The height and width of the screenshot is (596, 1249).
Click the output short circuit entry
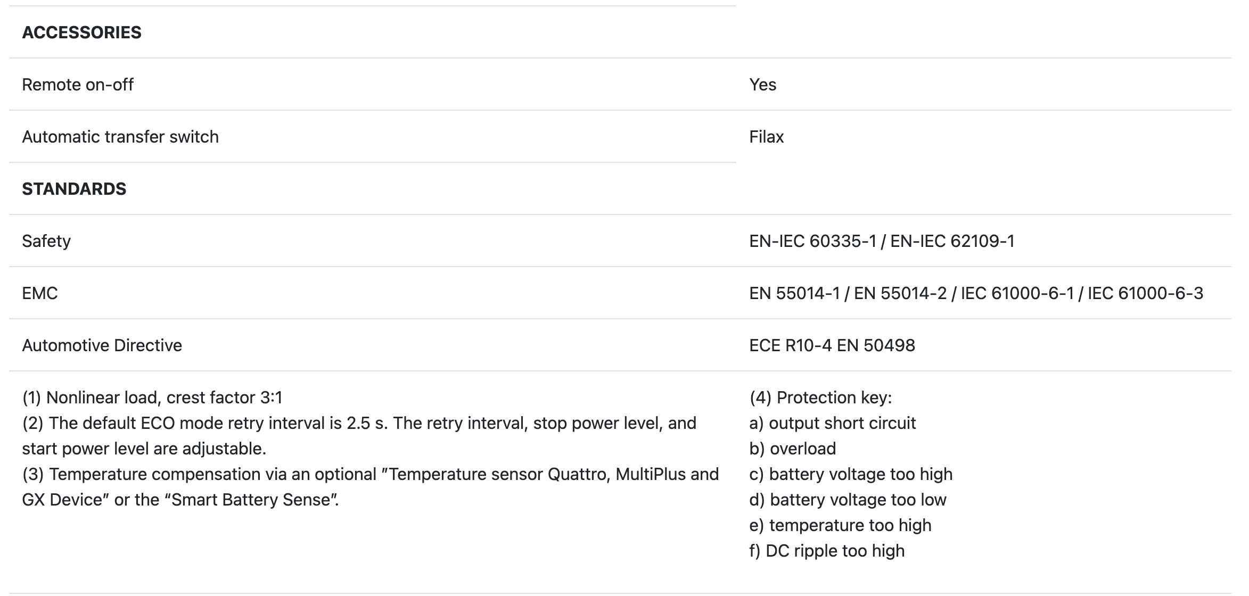click(833, 423)
